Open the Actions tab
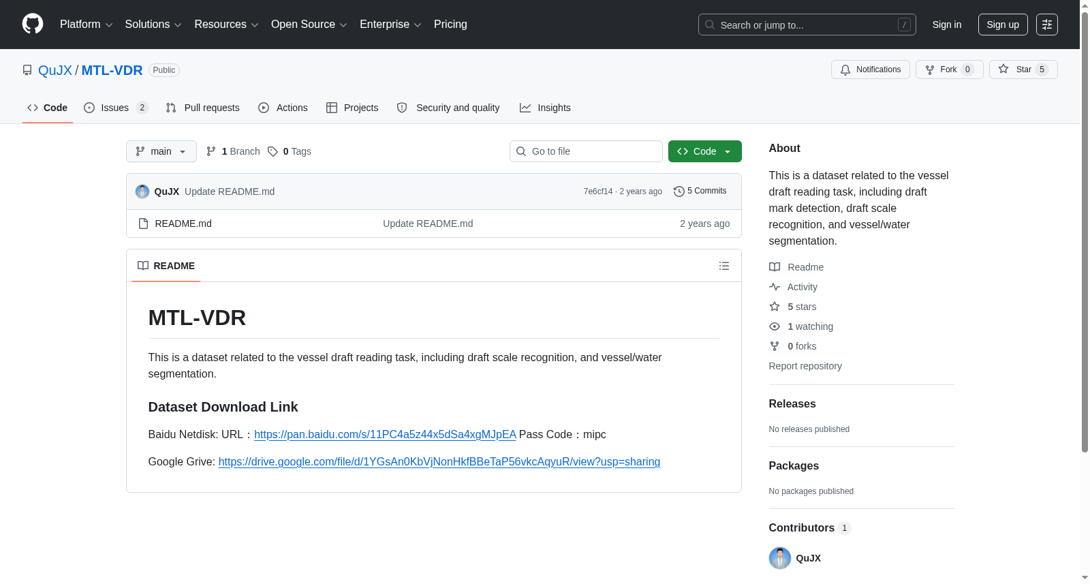This screenshot has width=1090, height=584. (x=283, y=108)
